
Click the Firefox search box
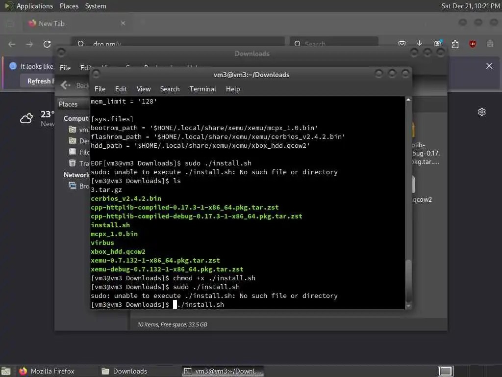(334, 43)
